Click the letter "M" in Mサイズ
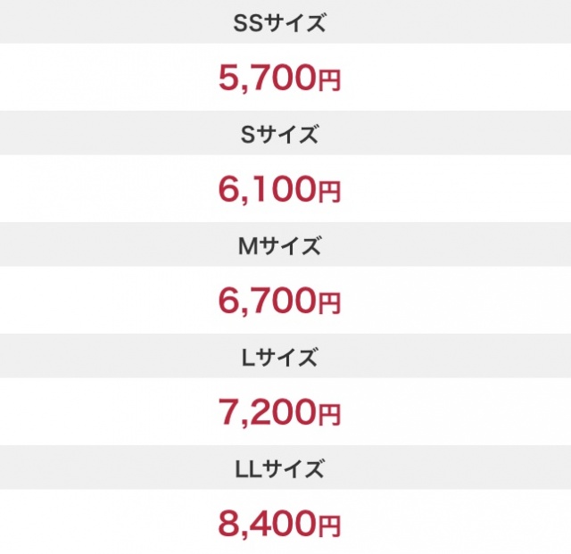The width and height of the screenshot is (571, 554). 248,246
